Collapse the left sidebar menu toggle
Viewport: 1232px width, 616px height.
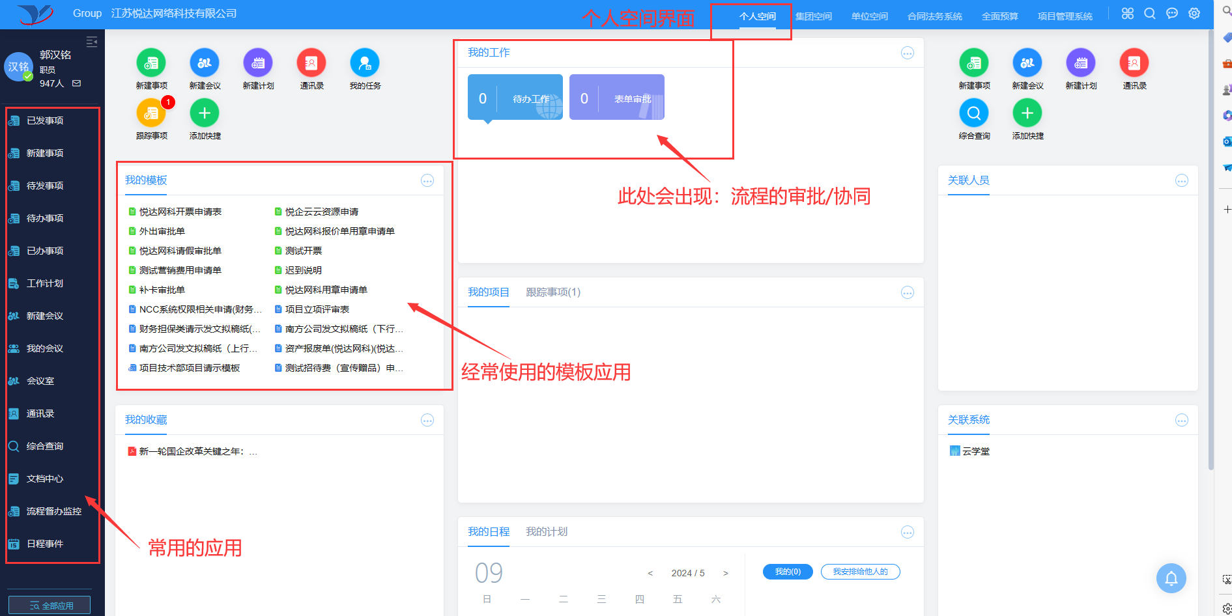point(92,42)
